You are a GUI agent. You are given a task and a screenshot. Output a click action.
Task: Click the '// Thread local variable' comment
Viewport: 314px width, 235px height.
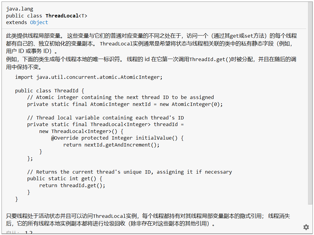tap(105, 118)
